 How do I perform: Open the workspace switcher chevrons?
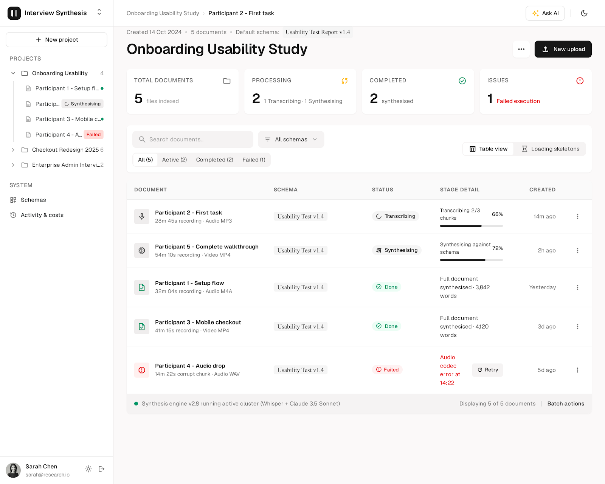[x=99, y=12]
